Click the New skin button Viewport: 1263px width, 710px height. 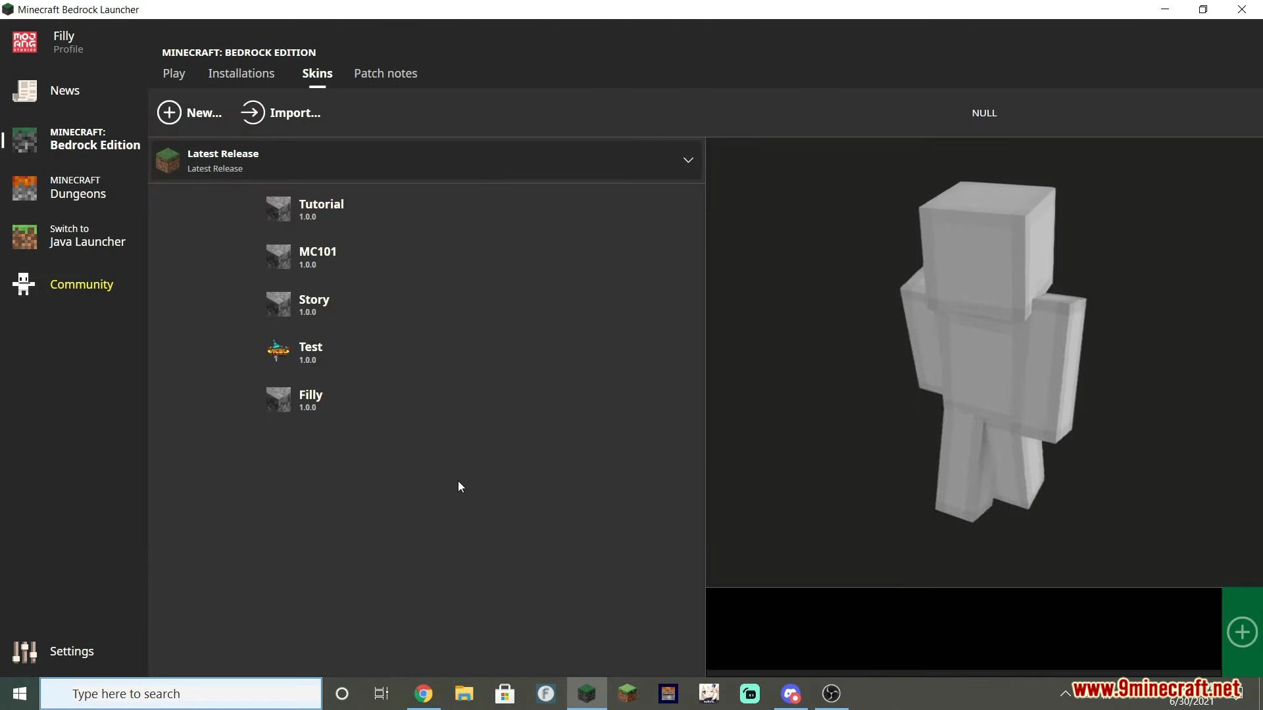(x=190, y=112)
